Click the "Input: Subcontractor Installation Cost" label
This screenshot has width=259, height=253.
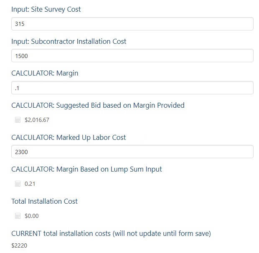point(69,41)
